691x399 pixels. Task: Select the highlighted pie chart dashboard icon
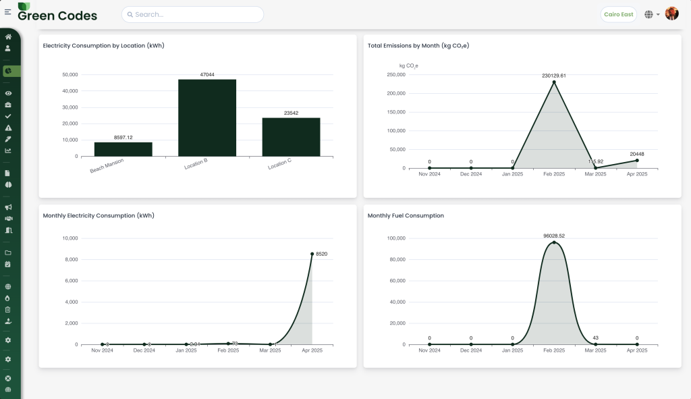pos(9,71)
